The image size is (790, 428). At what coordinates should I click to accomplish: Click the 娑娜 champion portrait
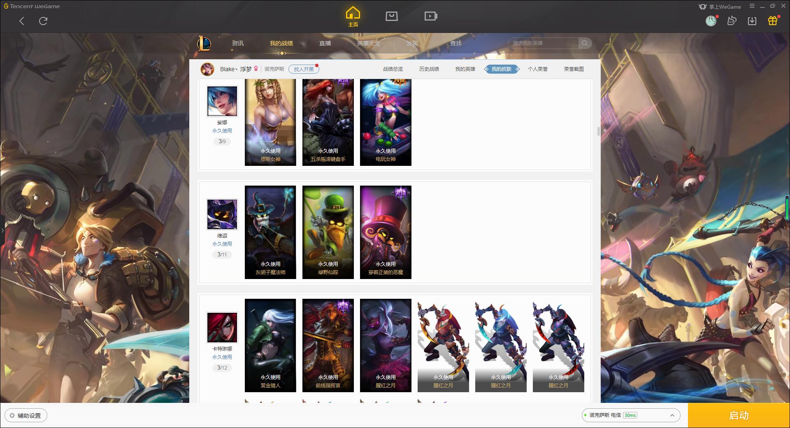pyautogui.click(x=222, y=101)
